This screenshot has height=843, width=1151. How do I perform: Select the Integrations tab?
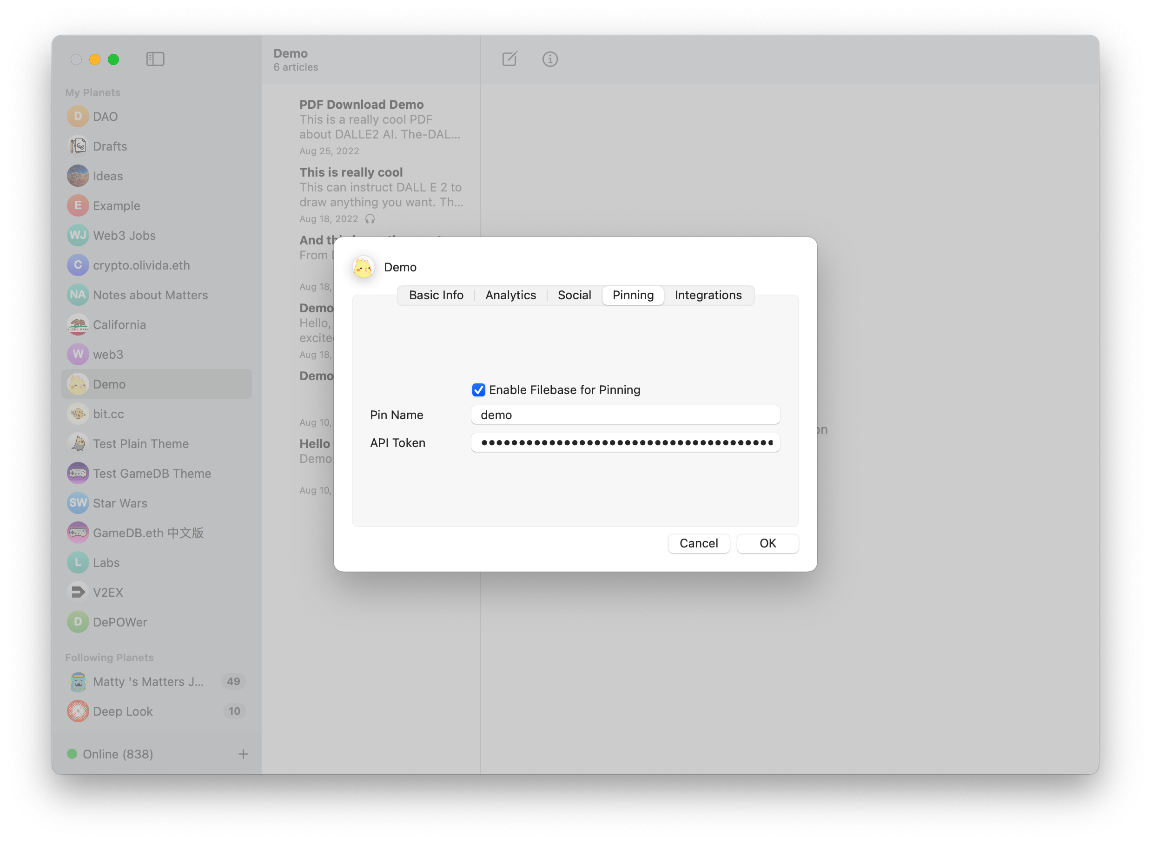tap(708, 295)
